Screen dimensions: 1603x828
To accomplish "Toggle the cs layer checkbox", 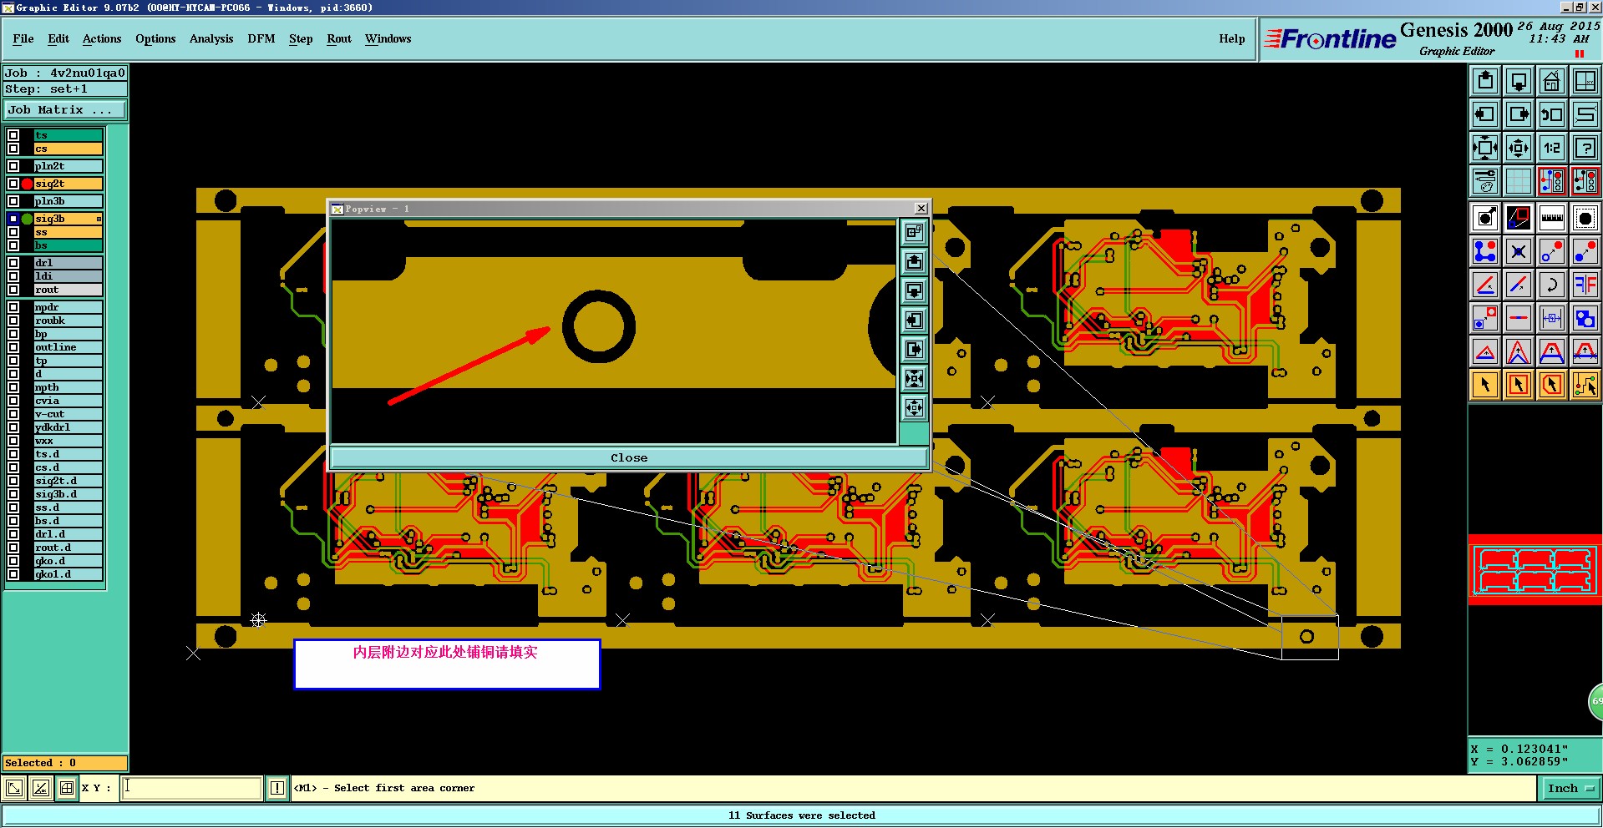I will pyautogui.click(x=13, y=149).
